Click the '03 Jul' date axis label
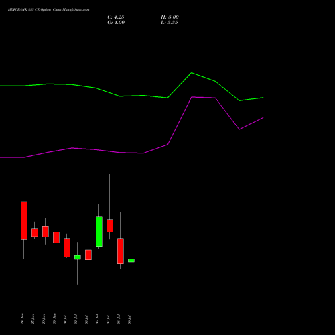This screenshot has width=335, height=335. point(86,320)
